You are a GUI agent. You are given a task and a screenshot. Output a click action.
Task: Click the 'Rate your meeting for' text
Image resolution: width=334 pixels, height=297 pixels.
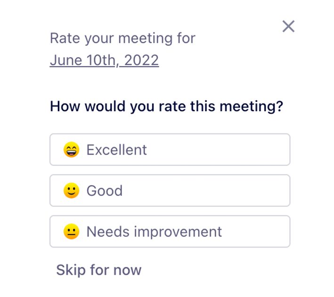122,39
